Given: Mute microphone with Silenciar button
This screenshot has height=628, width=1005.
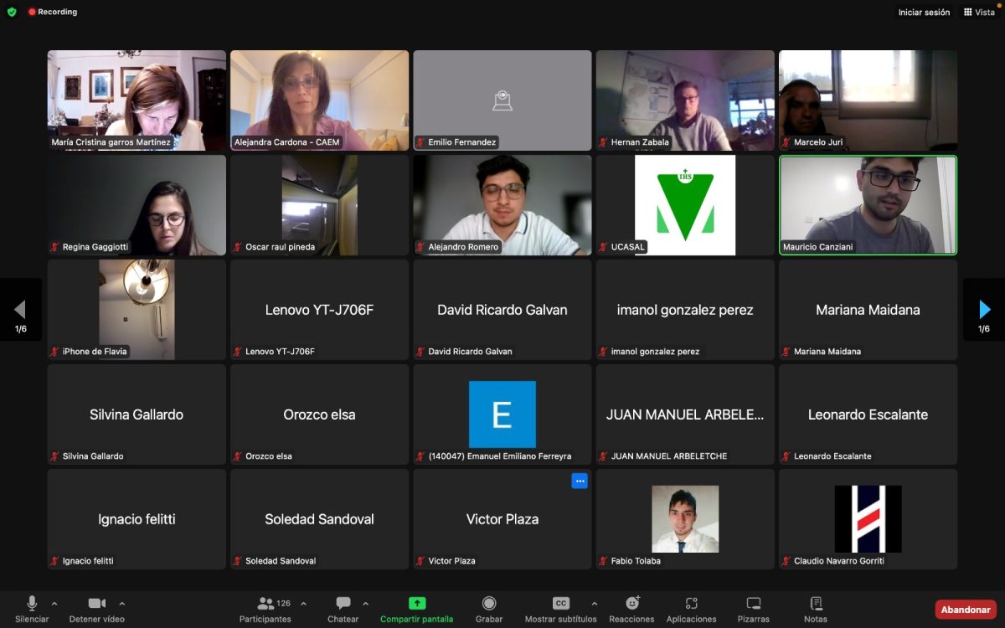Looking at the screenshot, I should 32,609.
